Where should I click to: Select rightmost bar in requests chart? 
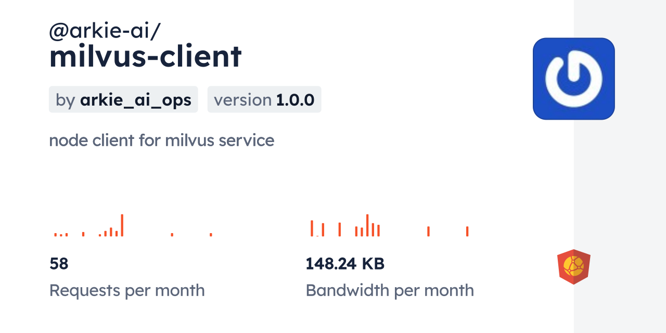211,235
